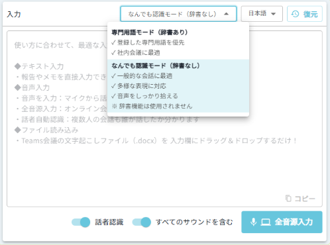Click the history clock icon in 復元 button
Viewport: 330px width, 245px height.
tap(295, 14)
